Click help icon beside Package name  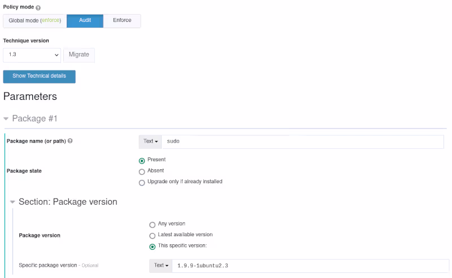pos(70,141)
